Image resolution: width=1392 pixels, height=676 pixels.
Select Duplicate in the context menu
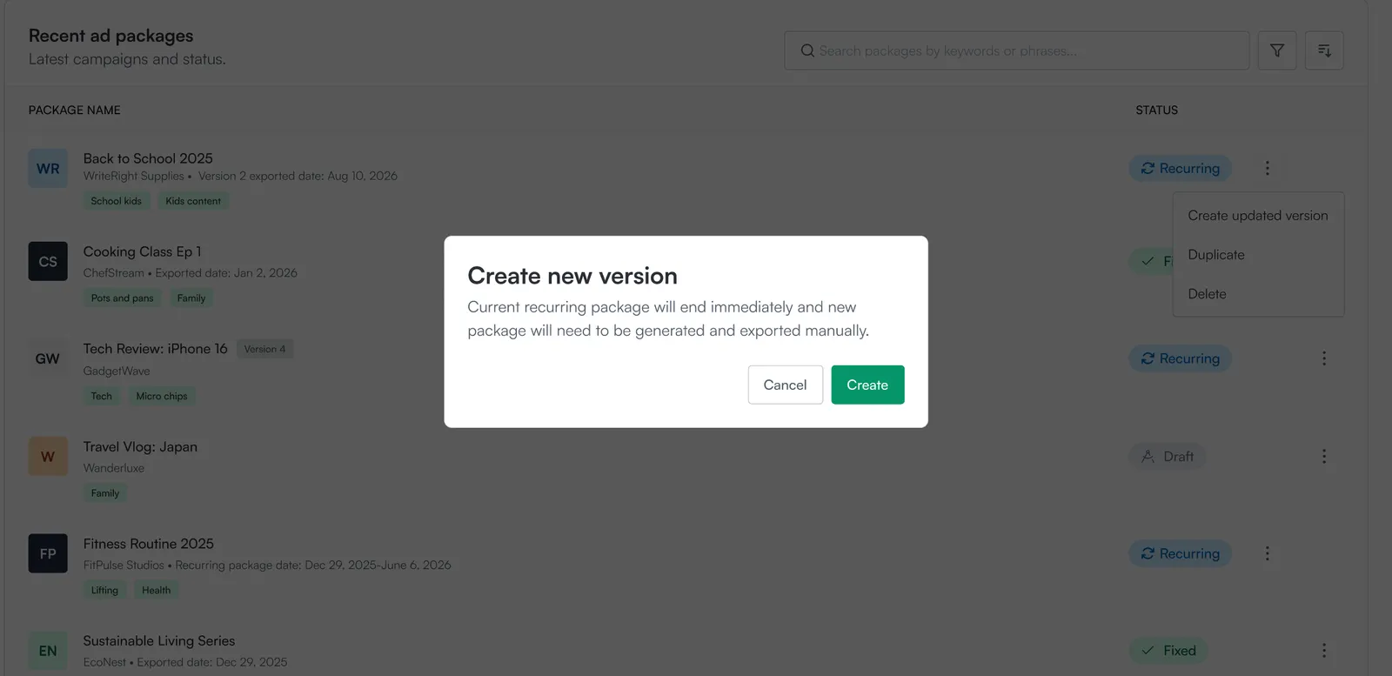(x=1216, y=255)
